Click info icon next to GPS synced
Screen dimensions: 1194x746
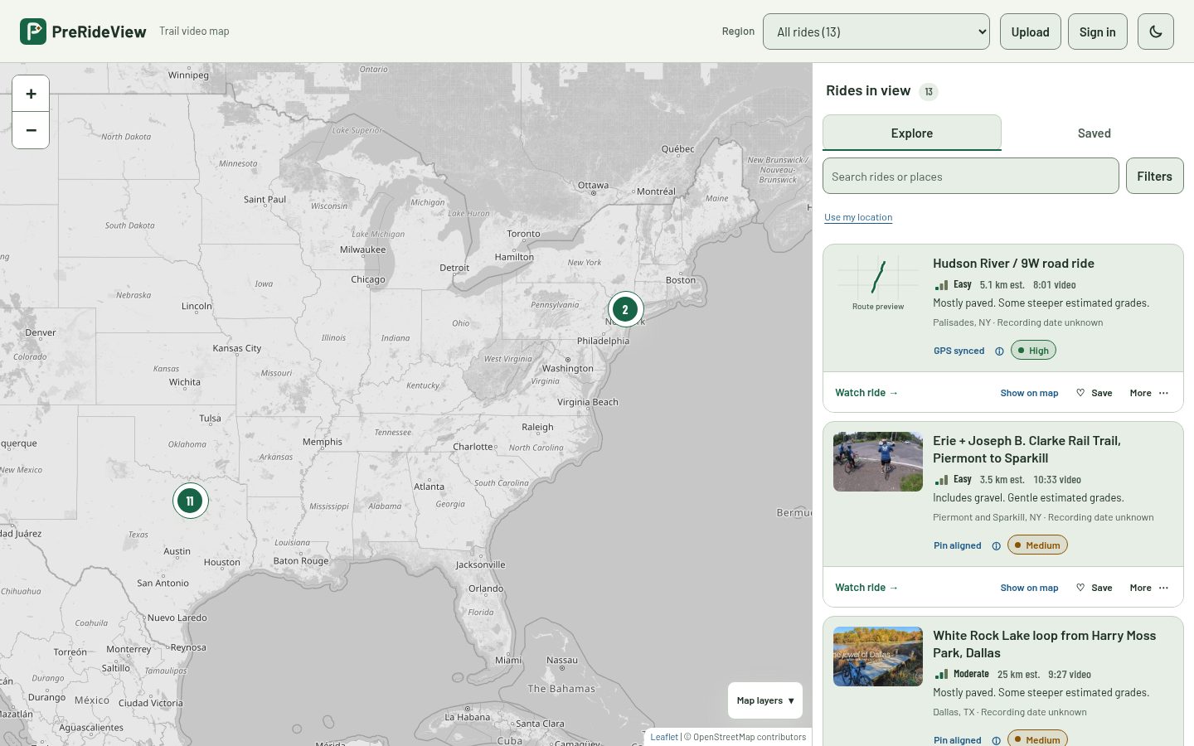pos(999,351)
